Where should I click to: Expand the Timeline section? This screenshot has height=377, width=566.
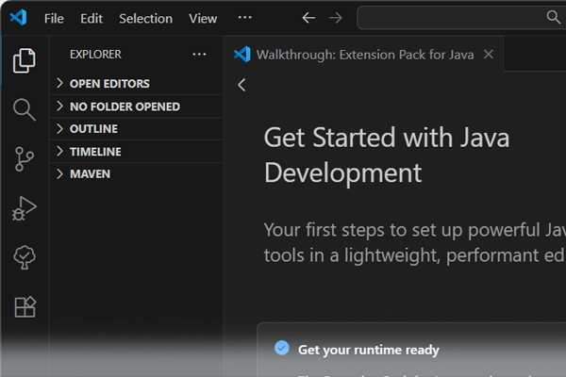94,152
